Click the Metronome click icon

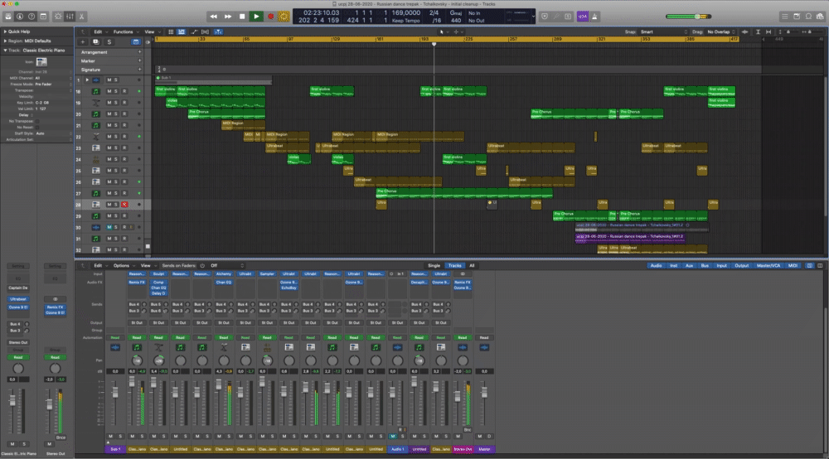click(596, 16)
